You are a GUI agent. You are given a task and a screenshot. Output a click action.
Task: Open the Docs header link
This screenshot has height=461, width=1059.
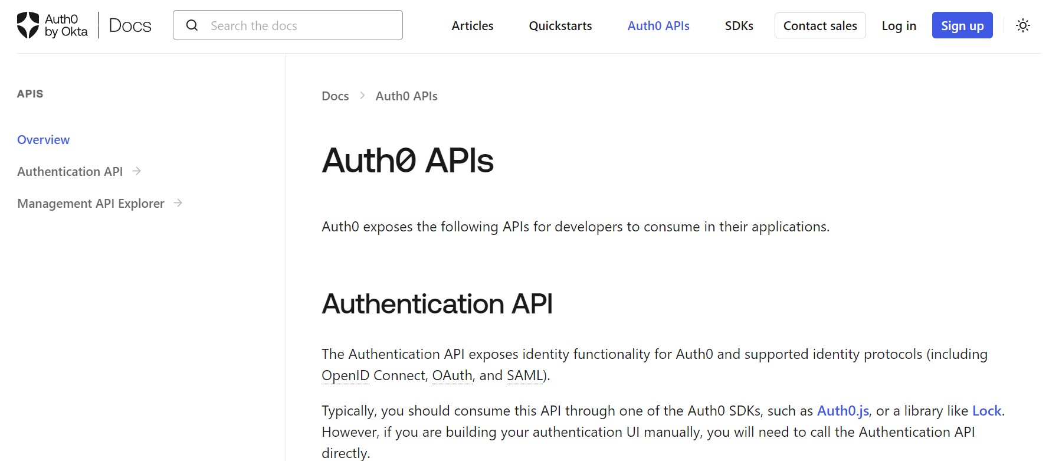click(130, 25)
